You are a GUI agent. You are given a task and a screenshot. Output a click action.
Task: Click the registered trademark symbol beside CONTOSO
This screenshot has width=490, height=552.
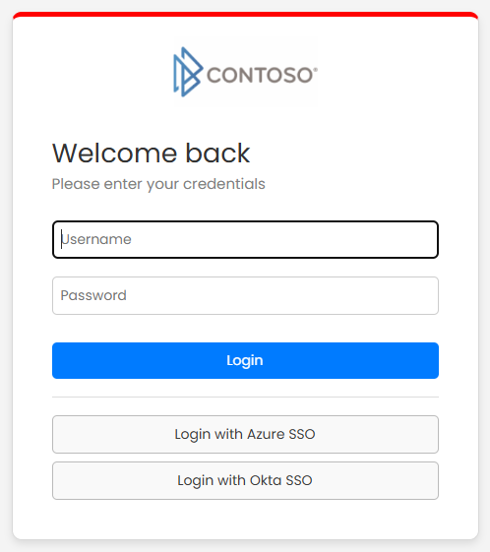click(316, 69)
